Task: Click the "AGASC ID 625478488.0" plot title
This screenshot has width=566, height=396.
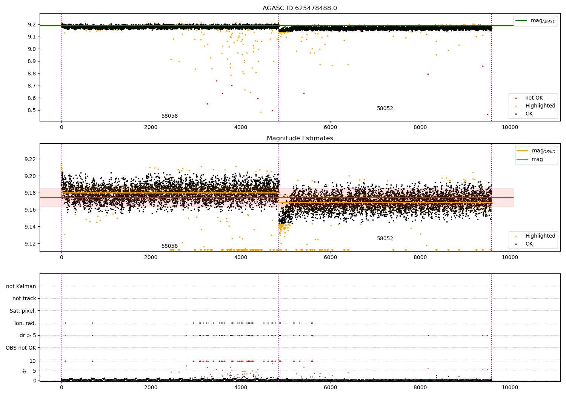Action: coord(300,8)
